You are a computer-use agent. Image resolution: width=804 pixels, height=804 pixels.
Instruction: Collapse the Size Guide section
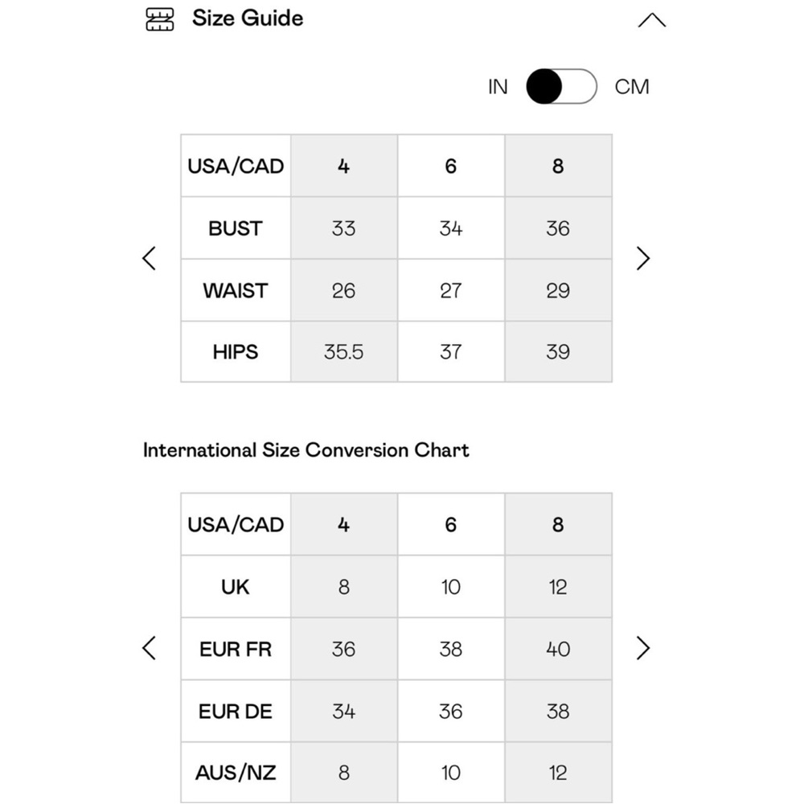pos(651,20)
